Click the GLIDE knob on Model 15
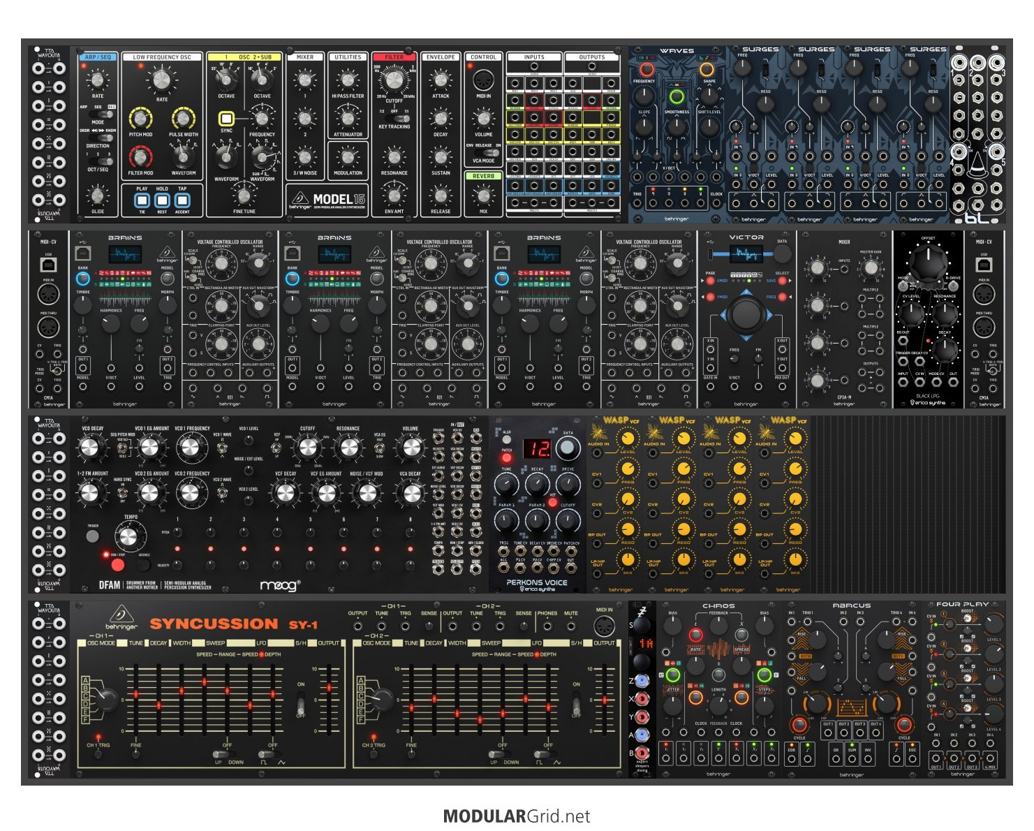The height and width of the screenshot is (831, 1034). click(98, 195)
